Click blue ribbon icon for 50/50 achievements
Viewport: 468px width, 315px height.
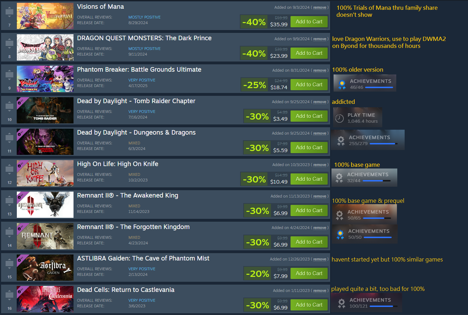coord(340,234)
